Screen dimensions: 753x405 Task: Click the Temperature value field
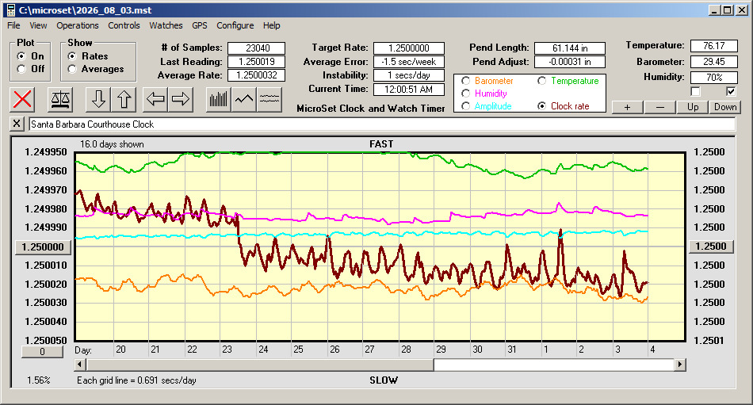pos(713,46)
